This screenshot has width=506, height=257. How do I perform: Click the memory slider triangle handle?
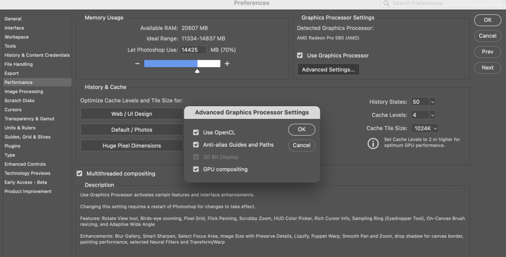(x=197, y=71)
